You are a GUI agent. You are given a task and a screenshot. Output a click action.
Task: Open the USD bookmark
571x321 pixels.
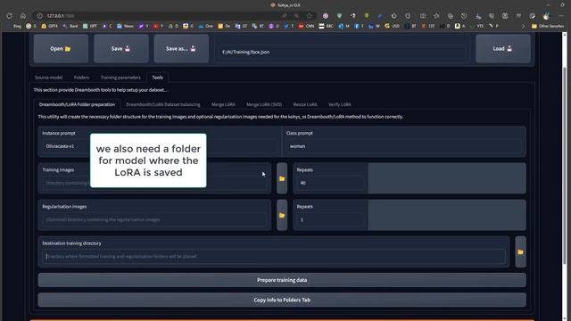393,26
